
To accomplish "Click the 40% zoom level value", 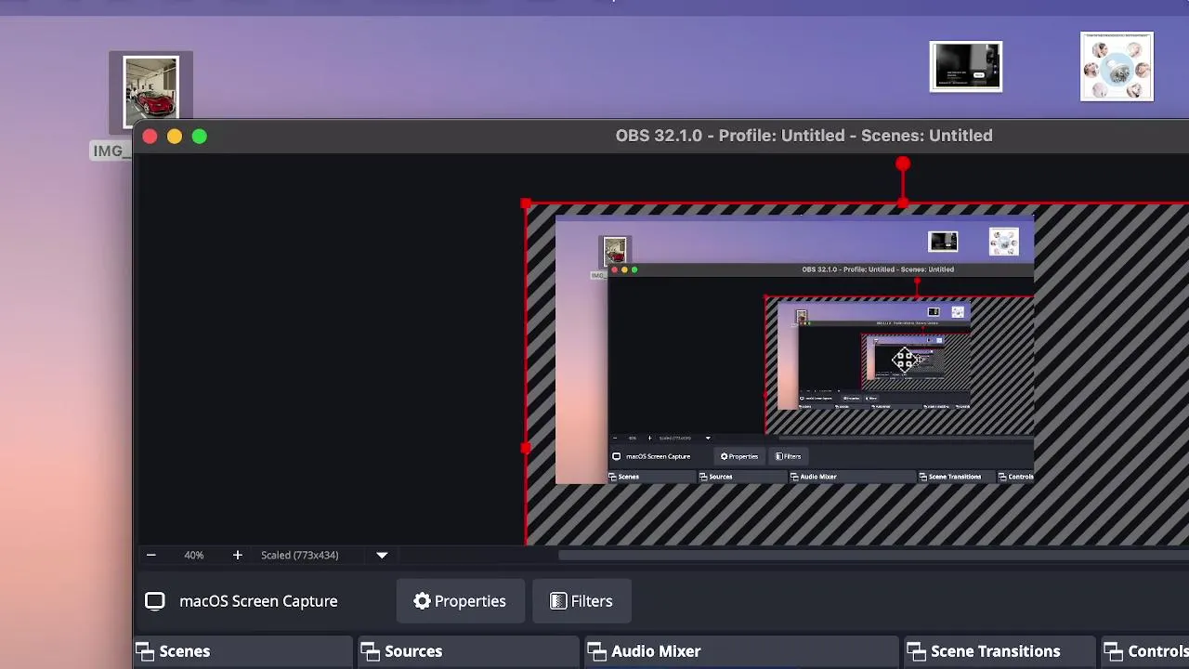I will (x=193, y=555).
